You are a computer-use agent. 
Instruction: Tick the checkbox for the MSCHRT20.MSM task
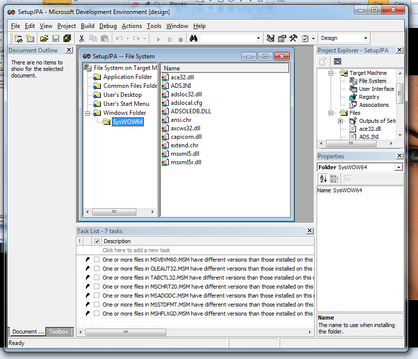96,287
